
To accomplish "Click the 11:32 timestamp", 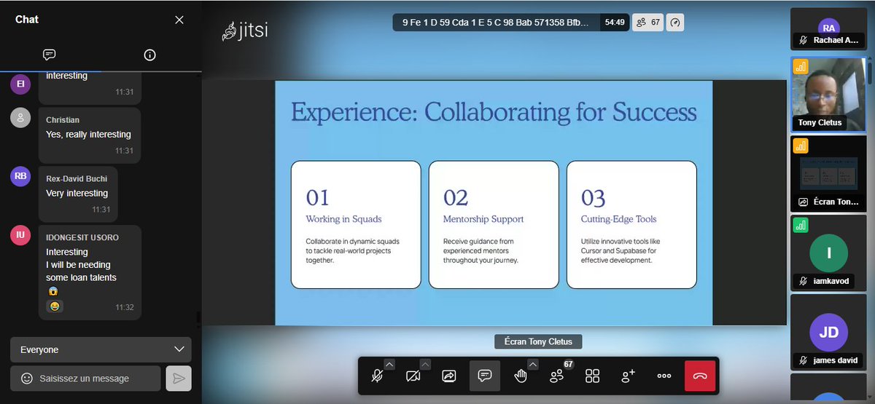I will point(124,307).
